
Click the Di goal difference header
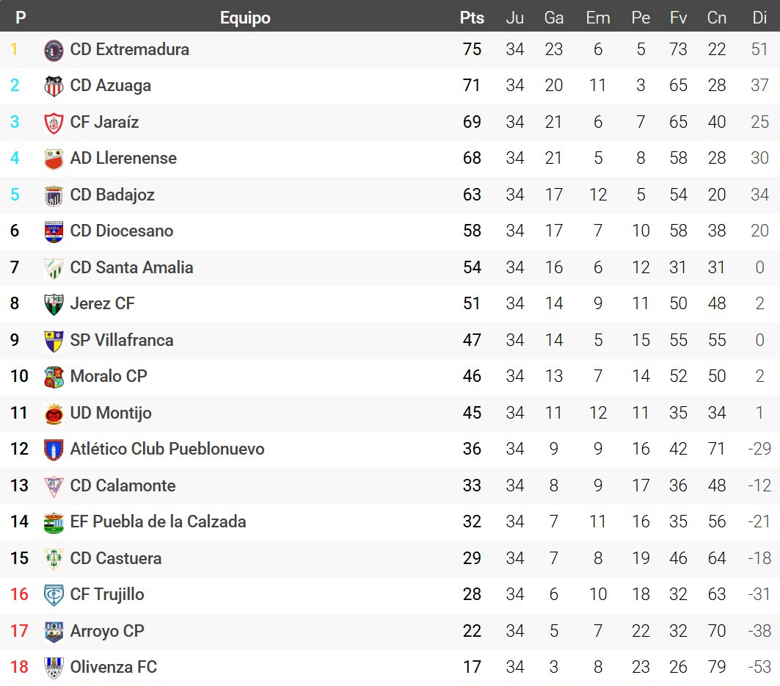tap(759, 18)
